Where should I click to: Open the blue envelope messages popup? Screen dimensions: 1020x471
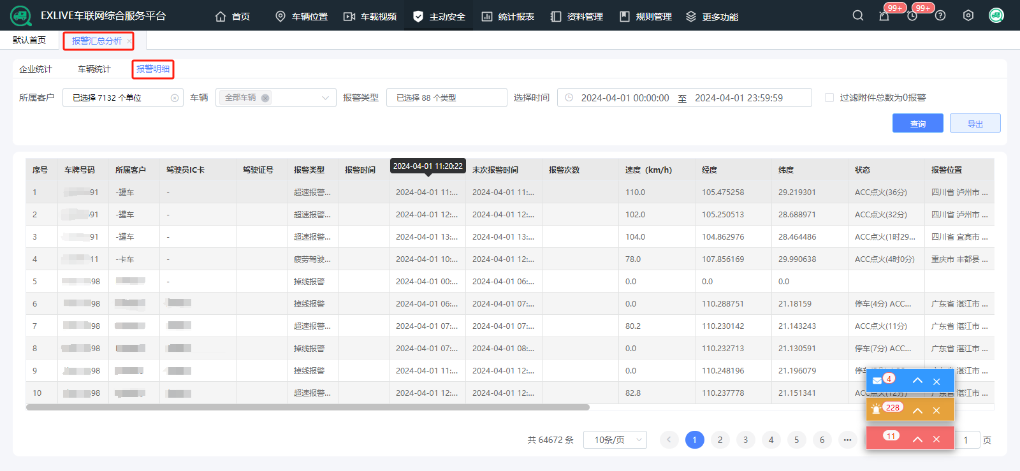click(878, 381)
